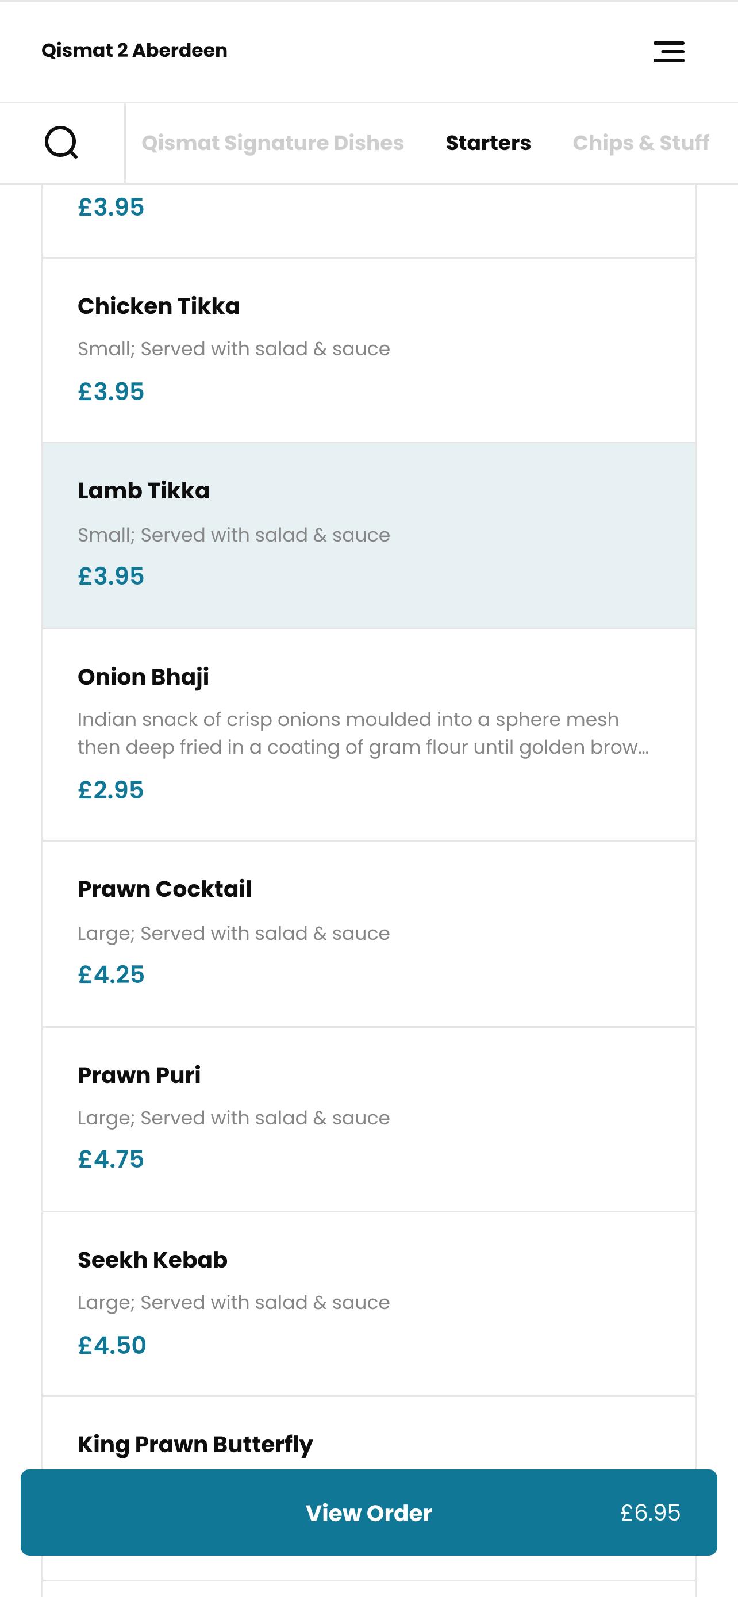Tap the £4.25 Prawn Cocktail price
Image resolution: width=738 pixels, height=1597 pixels.
[x=111, y=974]
